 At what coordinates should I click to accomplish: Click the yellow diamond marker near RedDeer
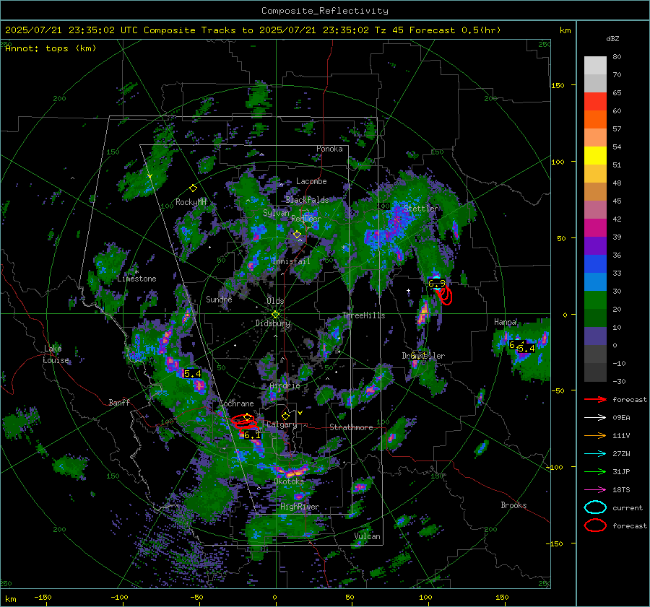pyautogui.click(x=297, y=235)
